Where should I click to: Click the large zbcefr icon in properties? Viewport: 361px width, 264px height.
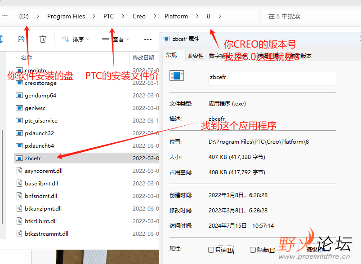click(177, 75)
